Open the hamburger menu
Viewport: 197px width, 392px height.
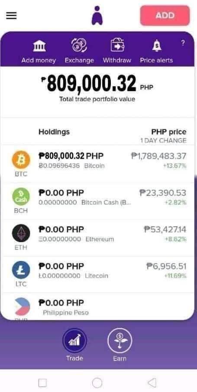pos(11,16)
